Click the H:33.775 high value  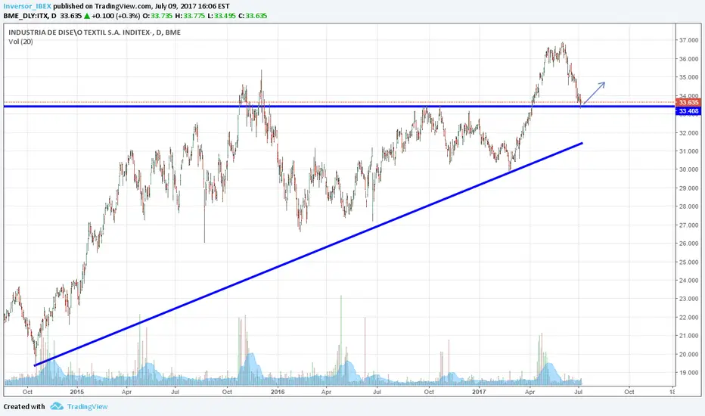point(190,16)
